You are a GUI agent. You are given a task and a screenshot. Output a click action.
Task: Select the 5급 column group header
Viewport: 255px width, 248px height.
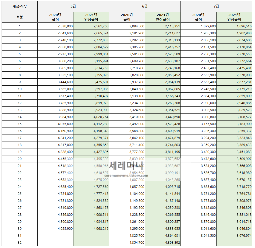coord(73,6)
